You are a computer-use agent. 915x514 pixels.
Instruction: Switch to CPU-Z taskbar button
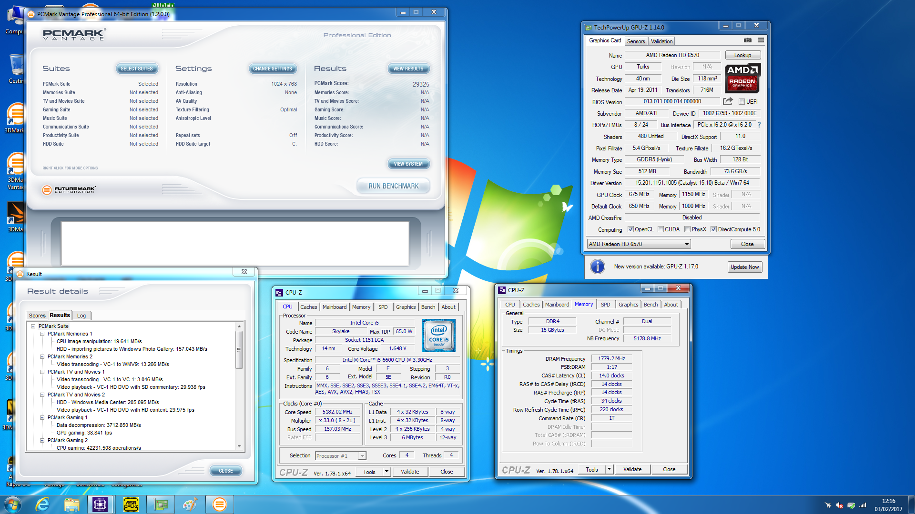click(x=100, y=504)
